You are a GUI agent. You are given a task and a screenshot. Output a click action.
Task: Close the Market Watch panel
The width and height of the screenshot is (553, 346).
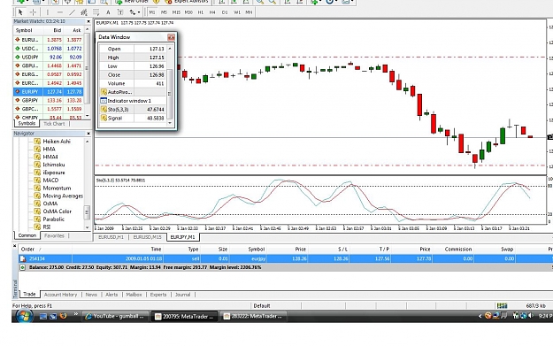pos(88,21)
